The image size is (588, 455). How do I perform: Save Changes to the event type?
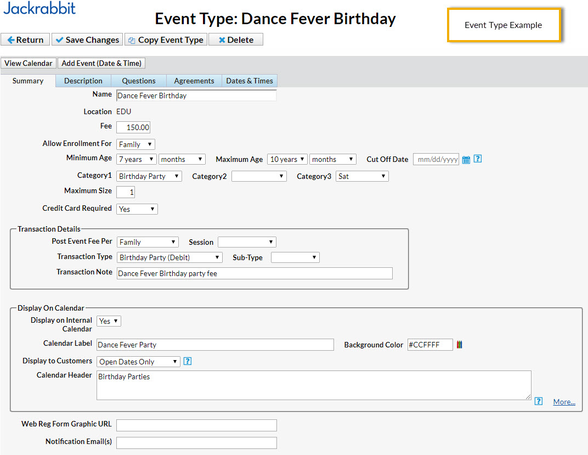[x=87, y=40]
